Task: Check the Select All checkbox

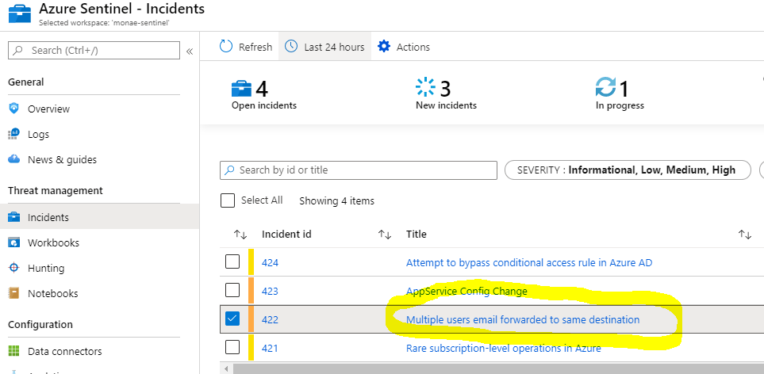Action: [x=228, y=200]
